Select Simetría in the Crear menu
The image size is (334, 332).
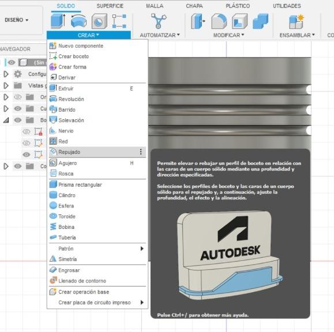coord(97,259)
